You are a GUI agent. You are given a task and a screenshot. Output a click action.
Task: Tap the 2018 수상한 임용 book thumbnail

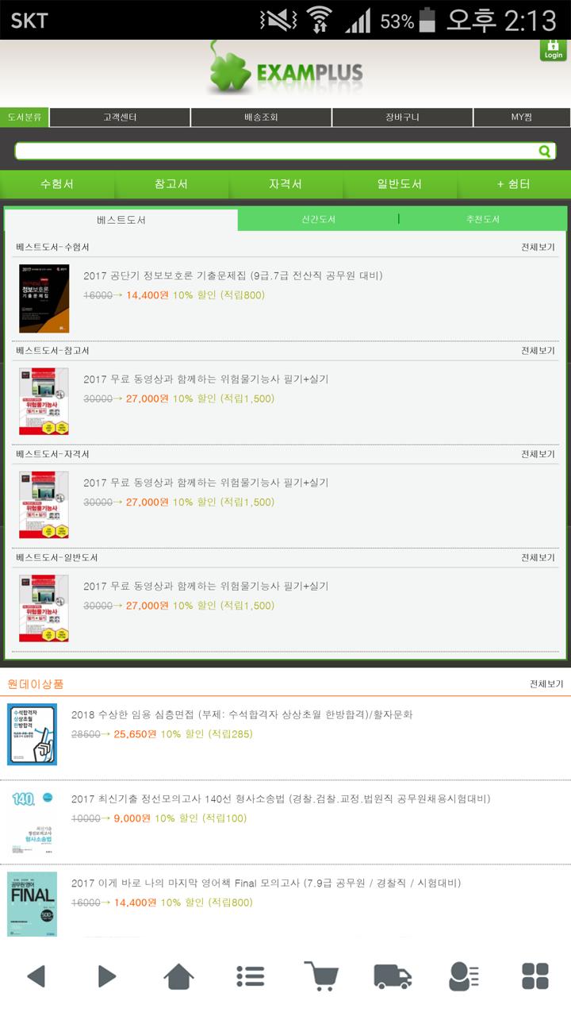pyautogui.click(x=33, y=734)
